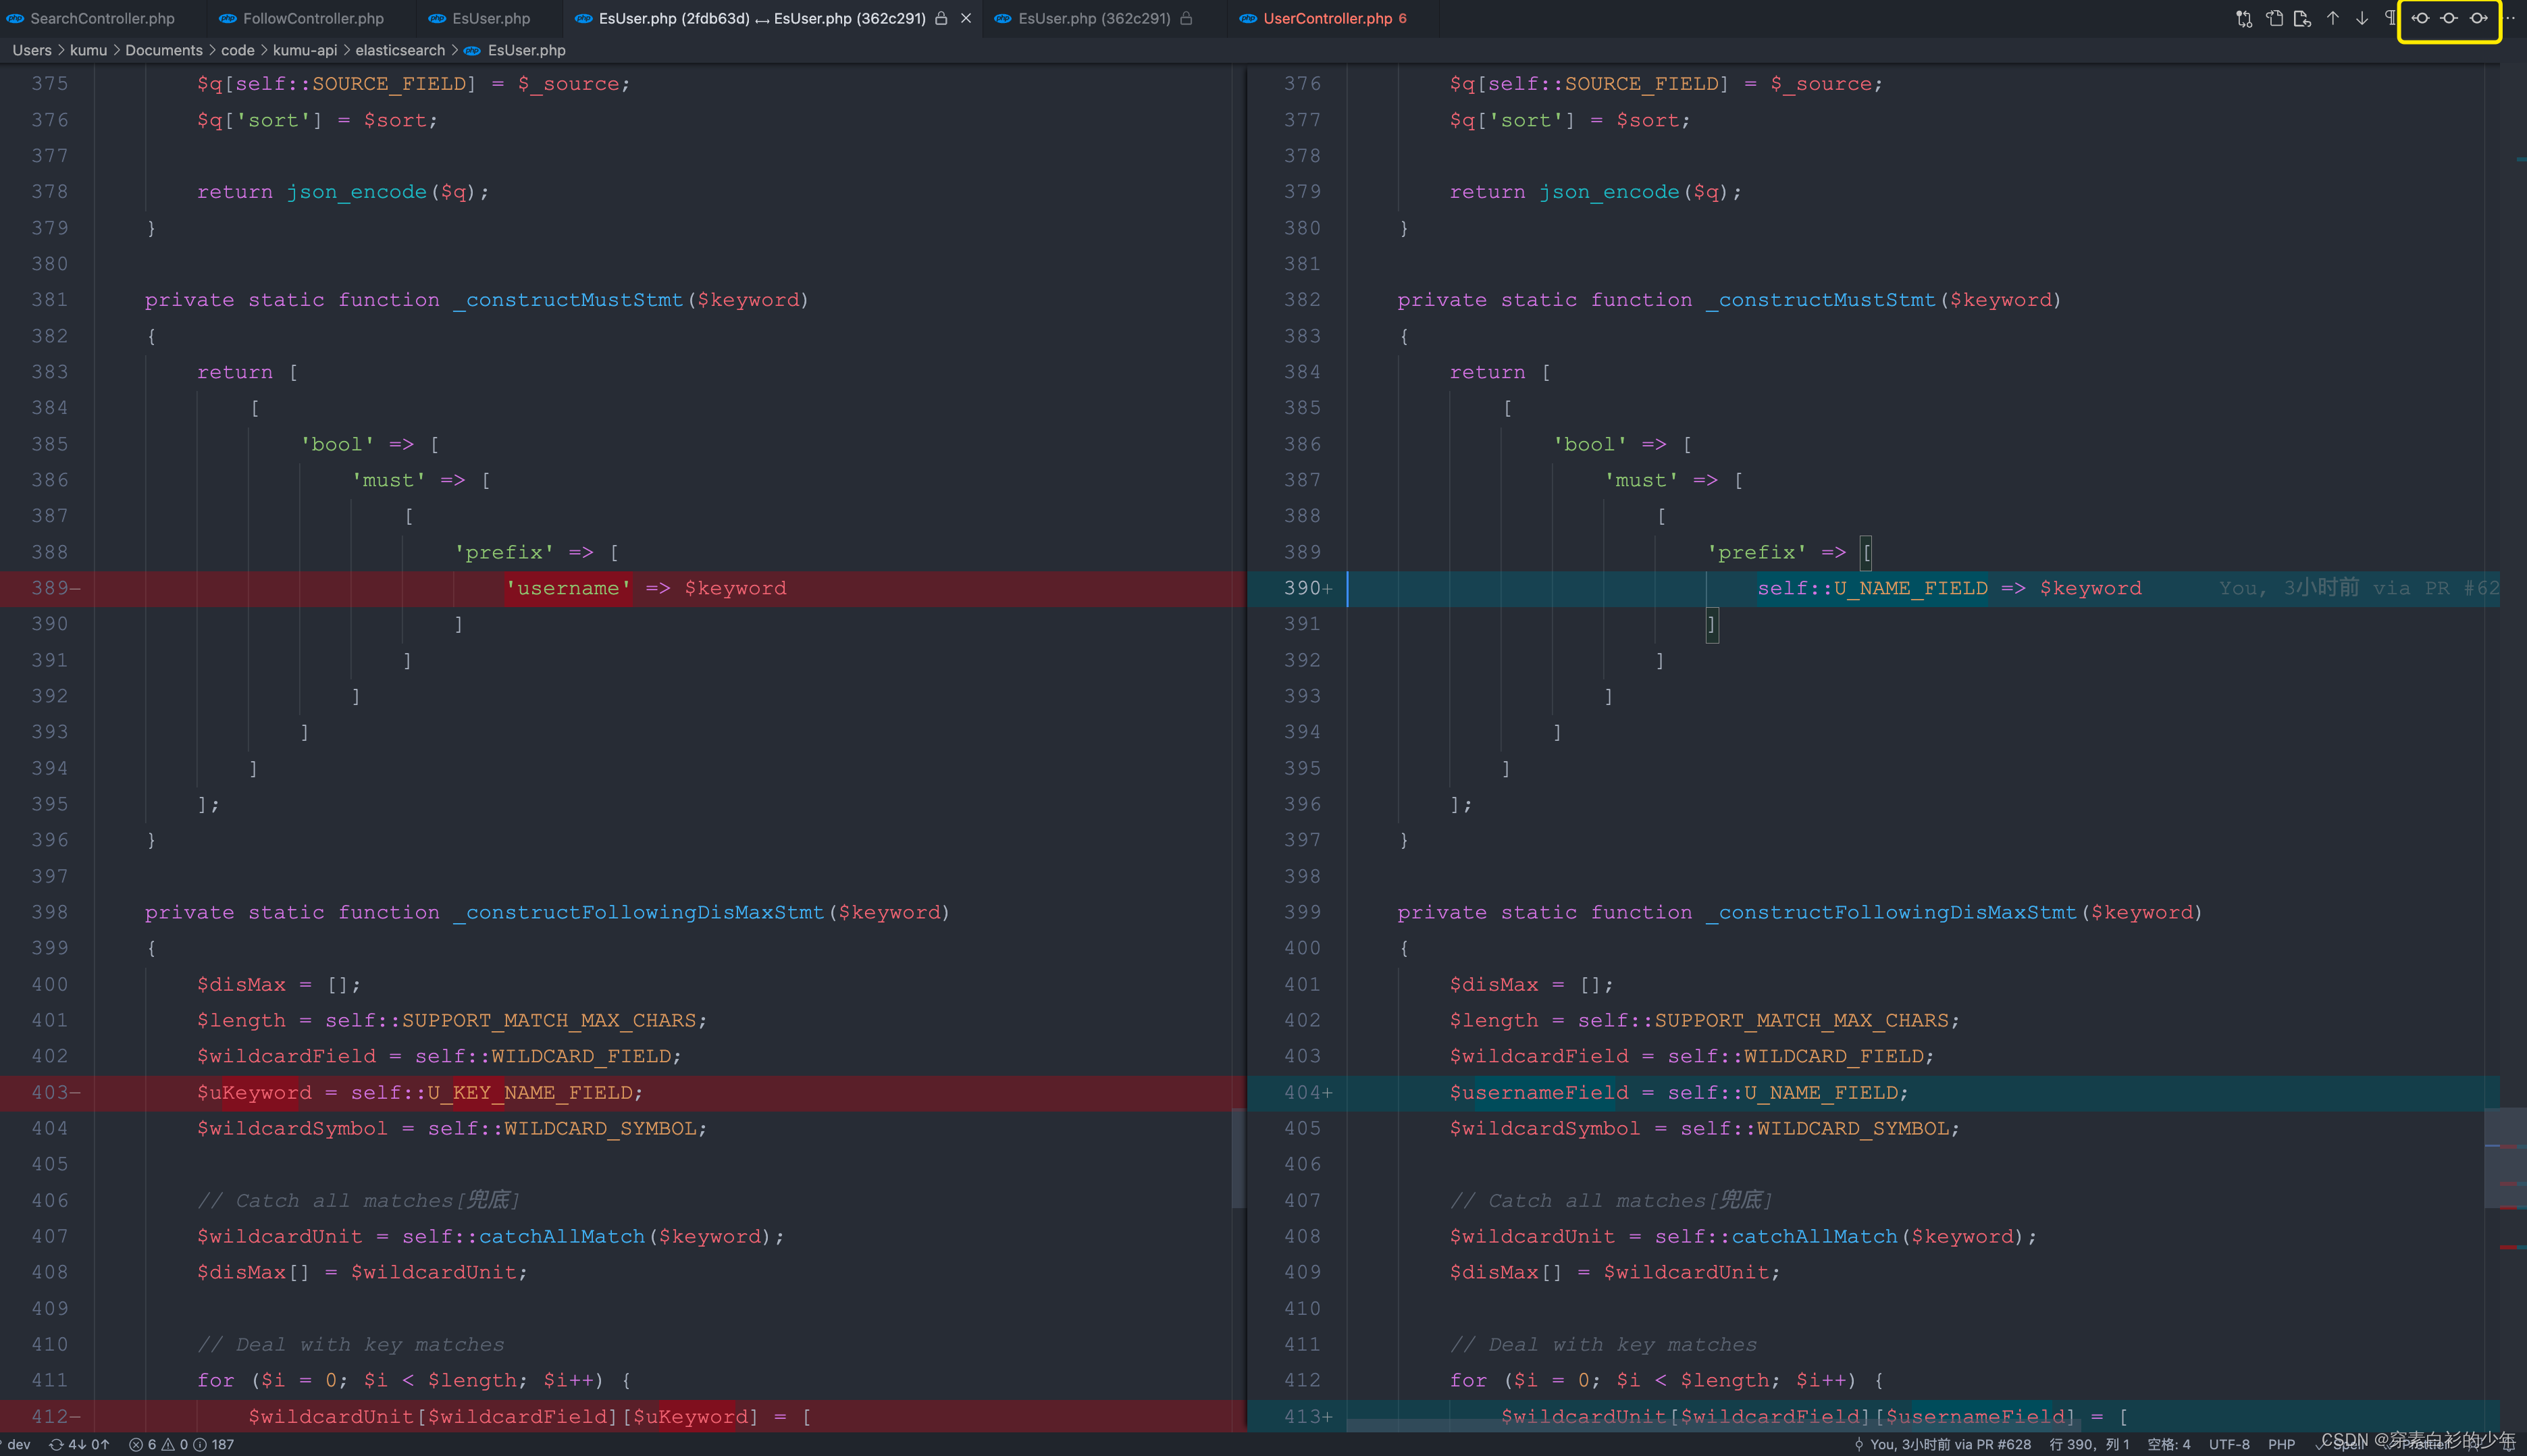Viewport: 2527px width, 1456px height.
Task: Click the open revision file icon
Action: click(2302, 18)
